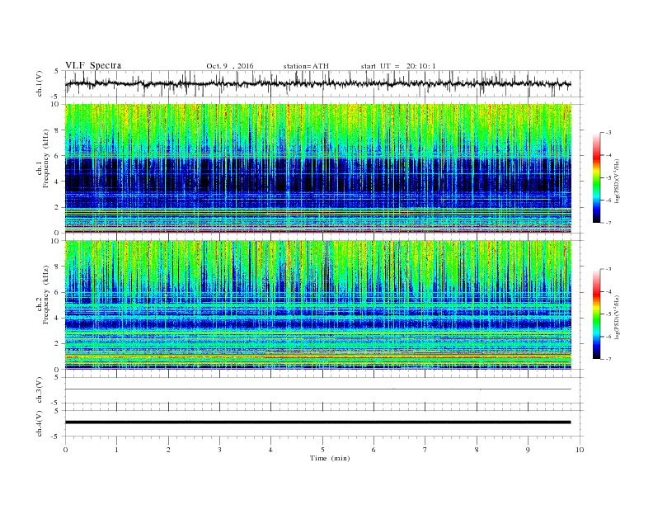Click the ch.1 voltage waveform trace
This screenshot has height=505, width=653.
pos(317,83)
